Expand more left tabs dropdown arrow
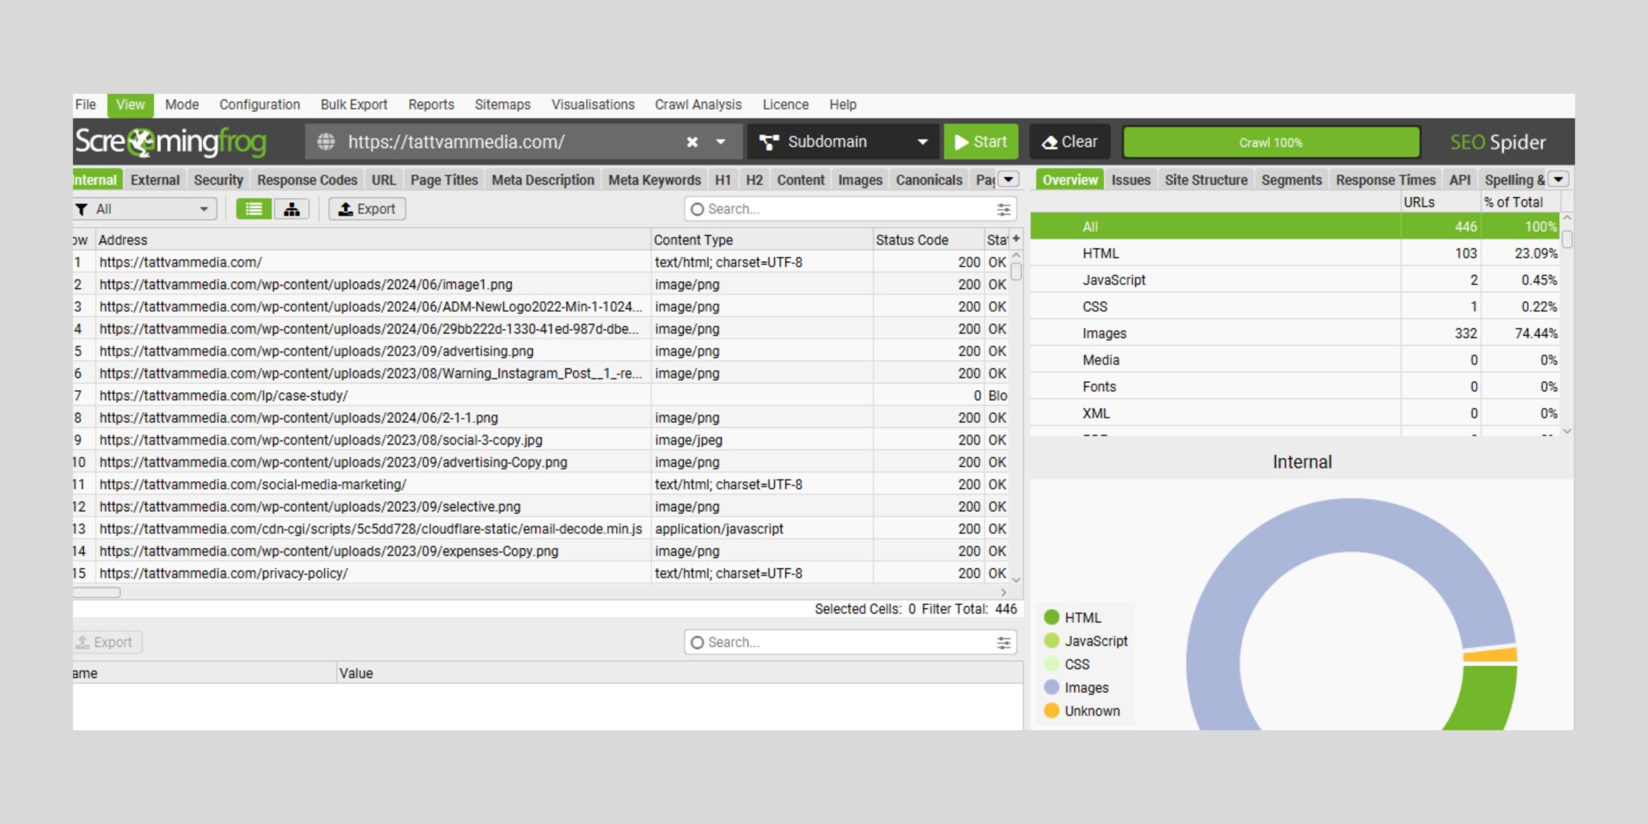1648x824 pixels. [1009, 179]
